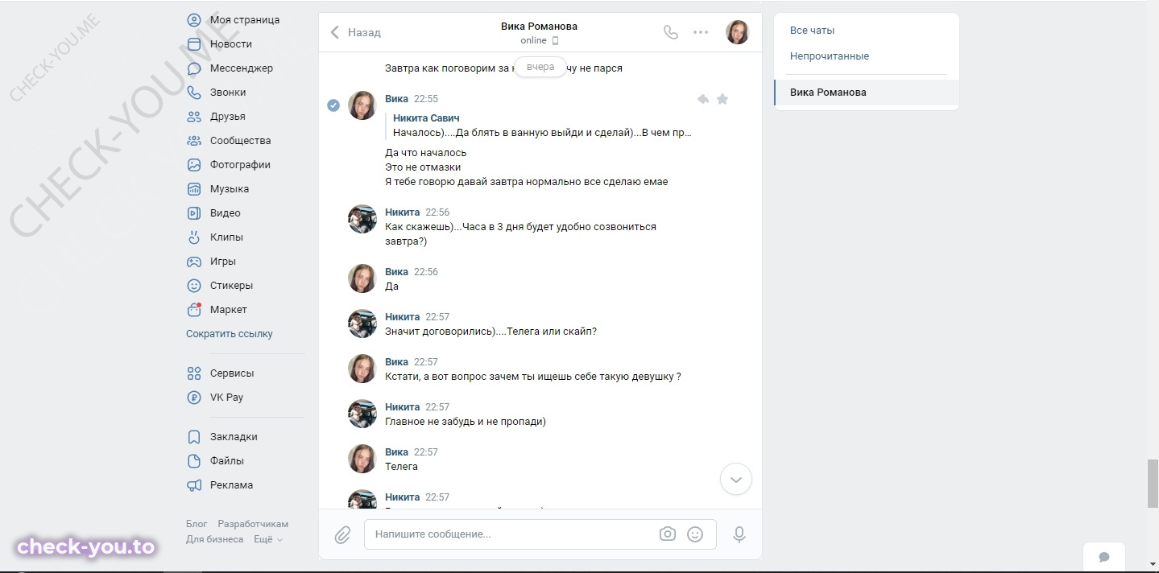Click the вчера date badge

click(540, 68)
